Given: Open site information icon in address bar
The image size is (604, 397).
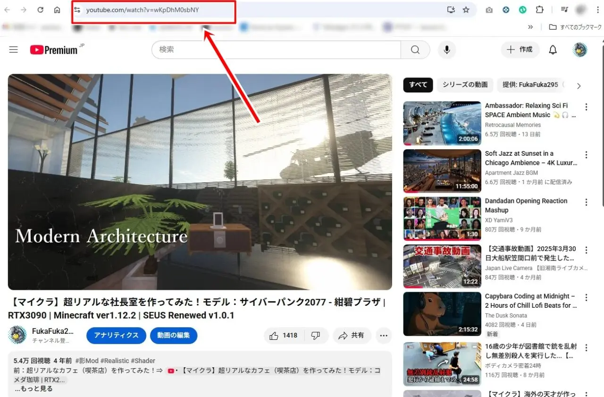Looking at the screenshot, I should [78, 10].
